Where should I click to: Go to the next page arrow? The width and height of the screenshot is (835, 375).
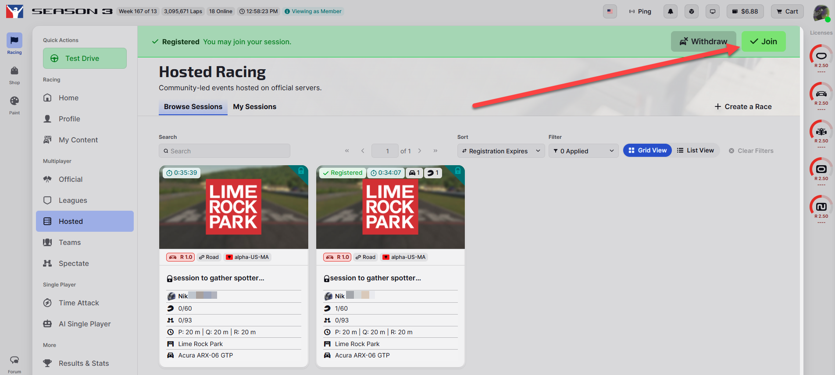(x=420, y=151)
